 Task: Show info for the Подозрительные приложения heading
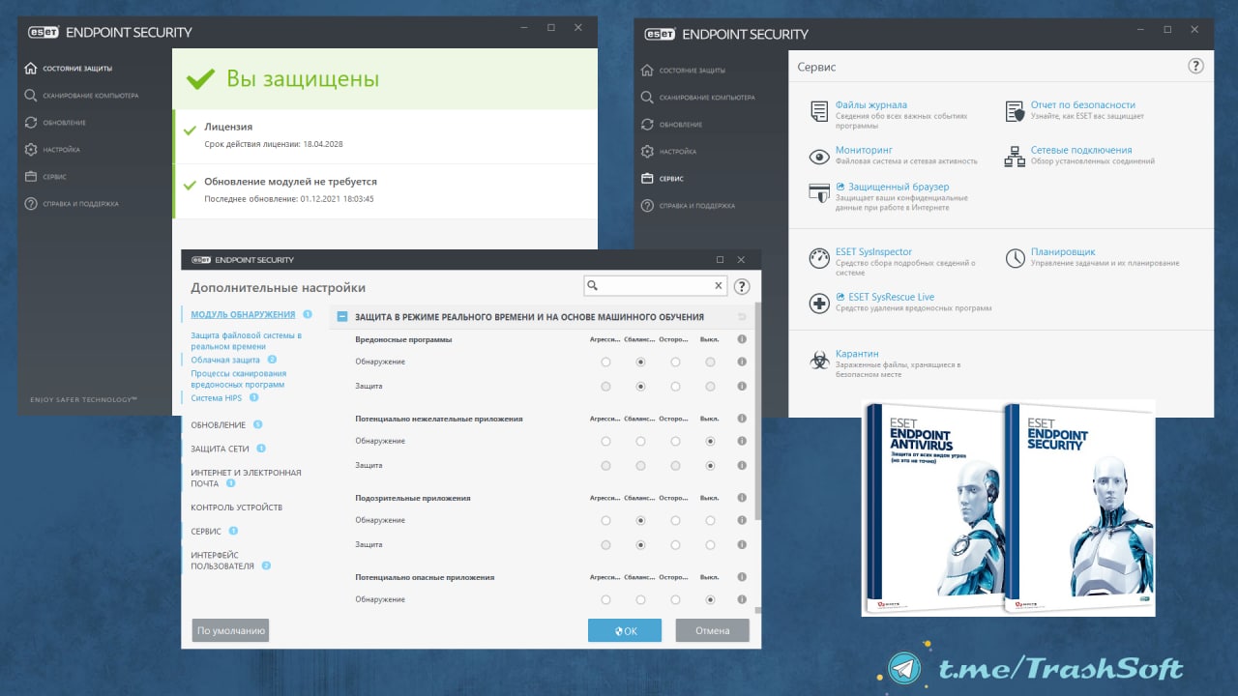coord(742,498)
